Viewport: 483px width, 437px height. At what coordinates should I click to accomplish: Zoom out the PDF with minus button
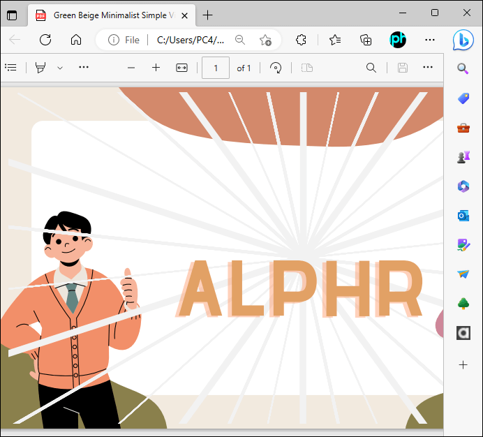[x=131, y=68]
